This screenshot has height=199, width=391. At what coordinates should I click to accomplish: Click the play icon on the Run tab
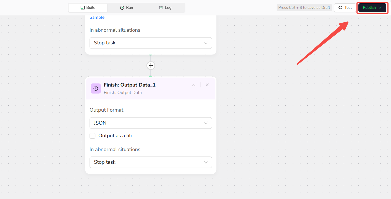[122, 8]
